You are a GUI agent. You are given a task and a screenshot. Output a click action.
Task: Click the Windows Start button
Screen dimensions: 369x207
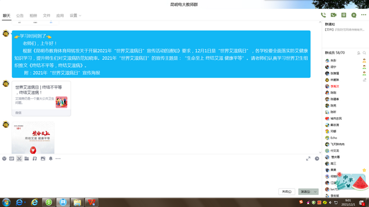6,202
